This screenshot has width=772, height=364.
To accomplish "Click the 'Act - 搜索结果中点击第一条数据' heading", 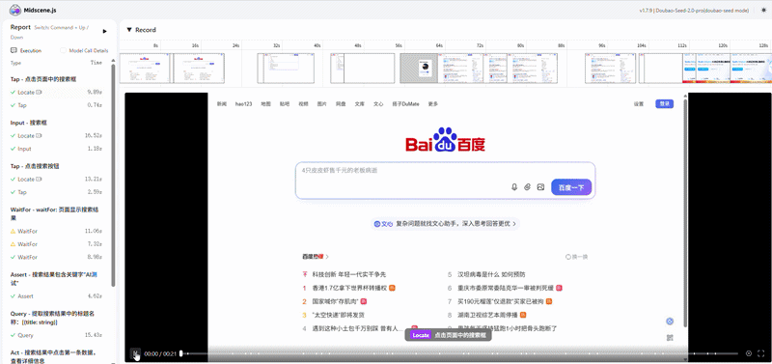I will 54,356.
